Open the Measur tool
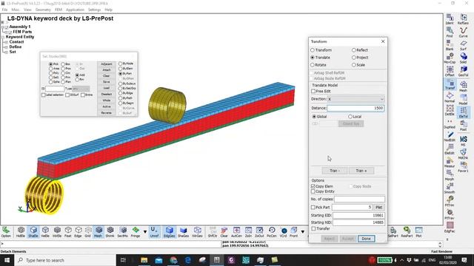The height and width of the screenshot is (266, 474). coord(450,162)
